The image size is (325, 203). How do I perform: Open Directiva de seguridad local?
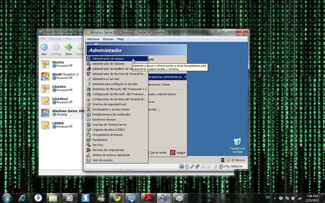coord(117,104)
